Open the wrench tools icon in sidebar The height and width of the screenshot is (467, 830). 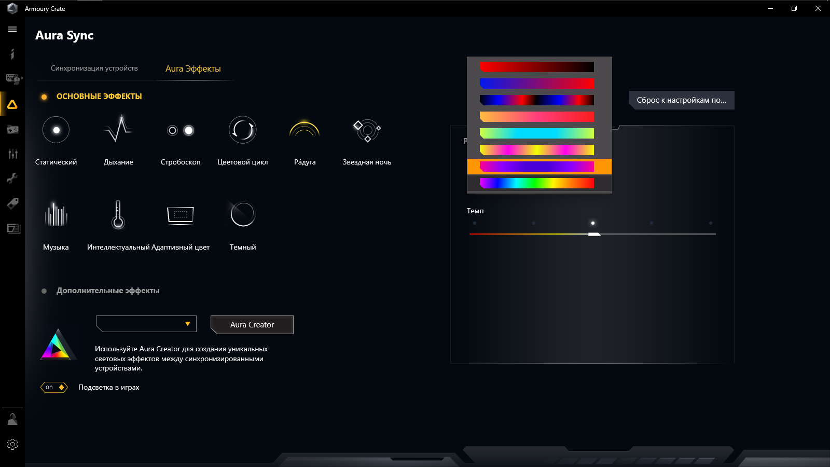pyautogui.click(x=12, y=178)
